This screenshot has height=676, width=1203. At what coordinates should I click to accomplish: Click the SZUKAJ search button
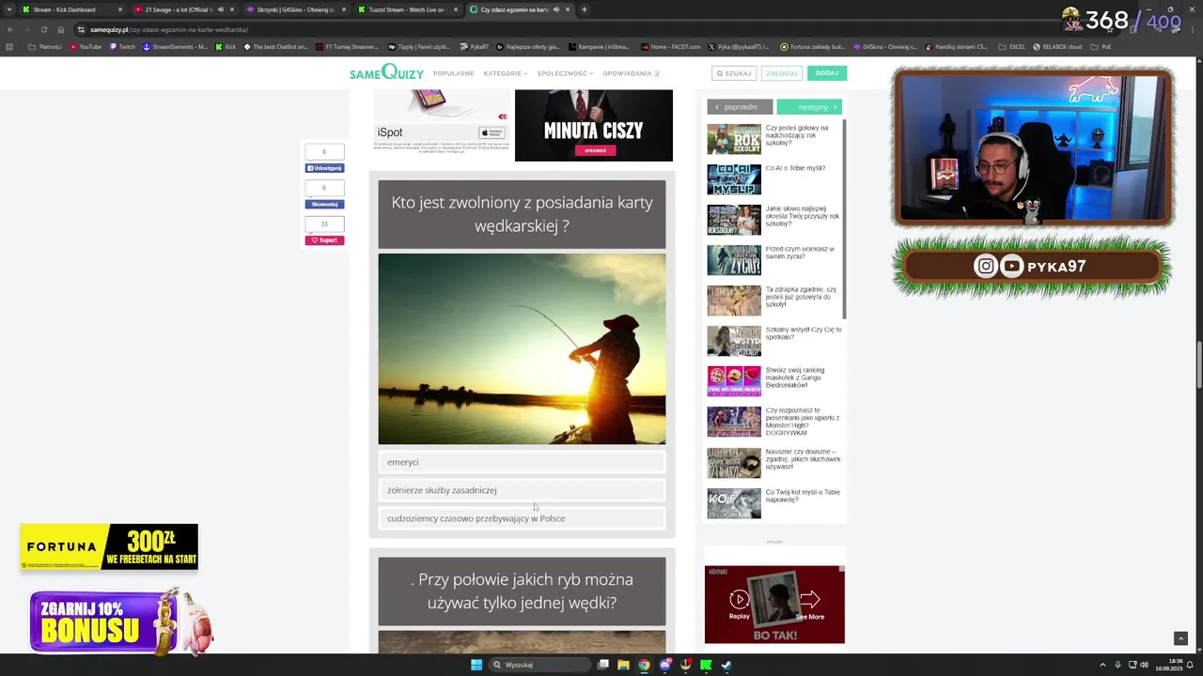(734, 73)
